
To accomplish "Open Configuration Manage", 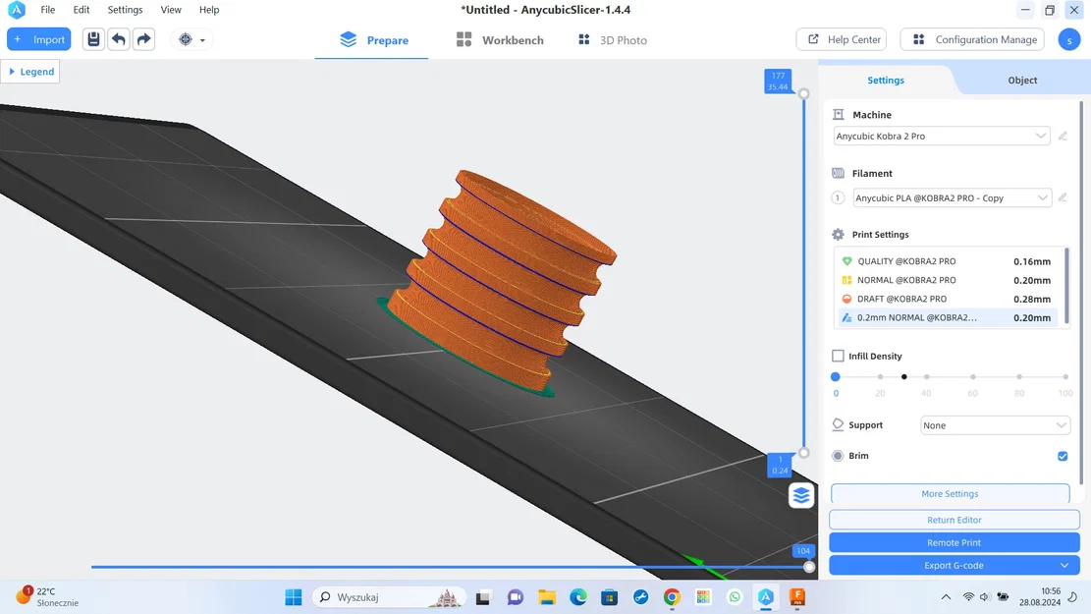I will [x=974, y=39].
